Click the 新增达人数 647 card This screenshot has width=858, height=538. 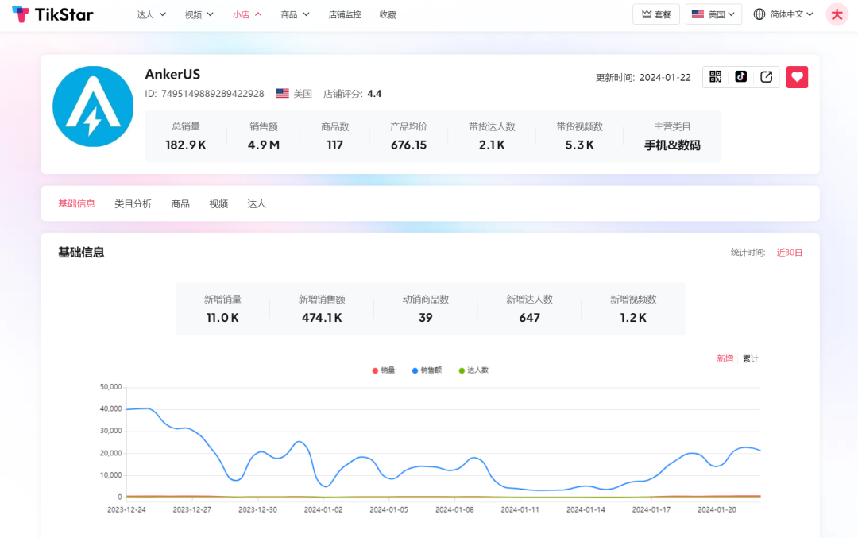point(530,308)
